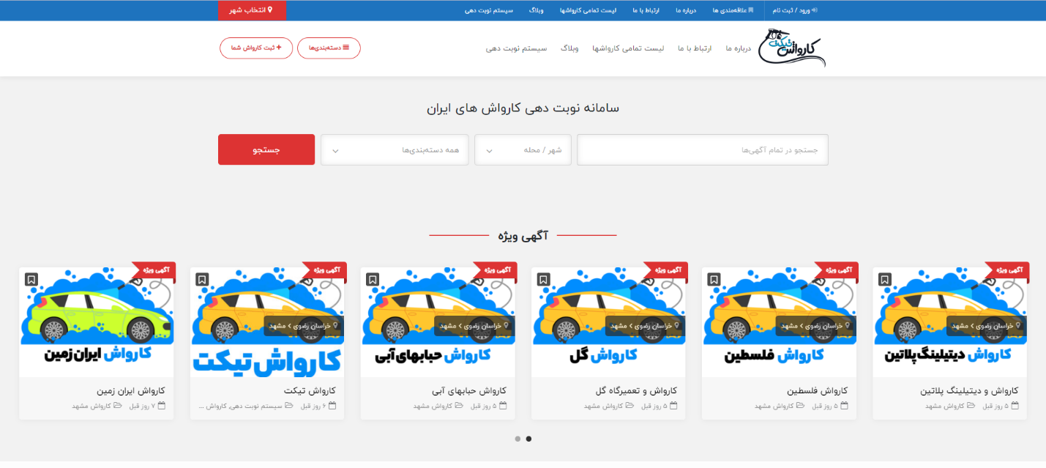Open the همه دسته‌بندی‌ها dropdown
Viewport: 1046px width, 468px height.
pos(395,150)
